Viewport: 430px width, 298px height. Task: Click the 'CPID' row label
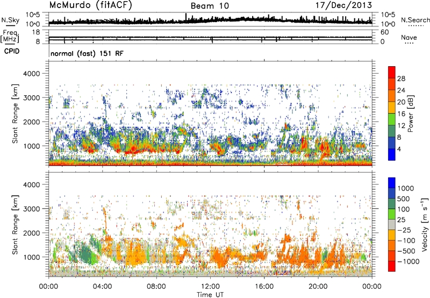(12, 51)
